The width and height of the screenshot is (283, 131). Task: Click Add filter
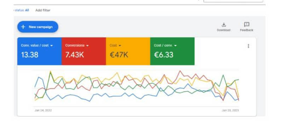tap(43, 10)
